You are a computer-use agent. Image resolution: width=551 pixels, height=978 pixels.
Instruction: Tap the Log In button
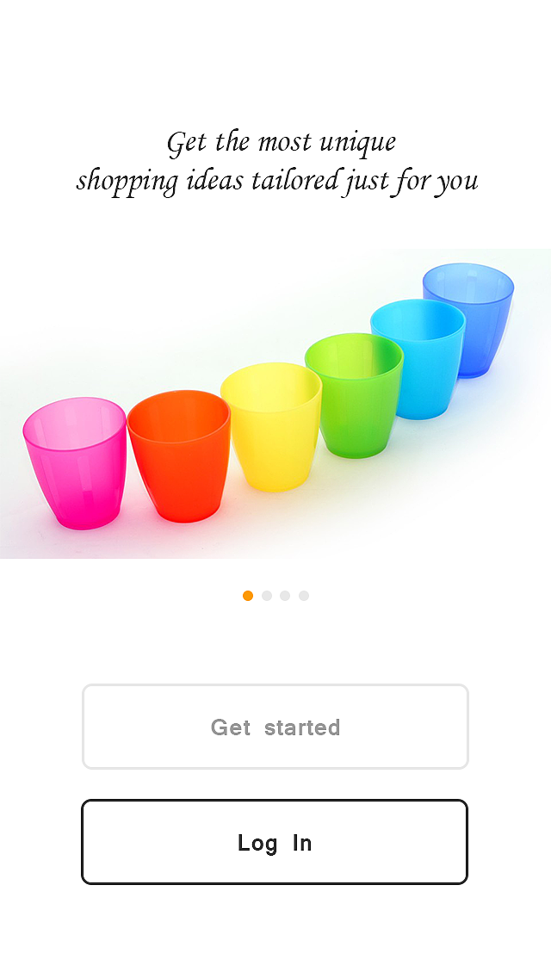tap(275, 842)
